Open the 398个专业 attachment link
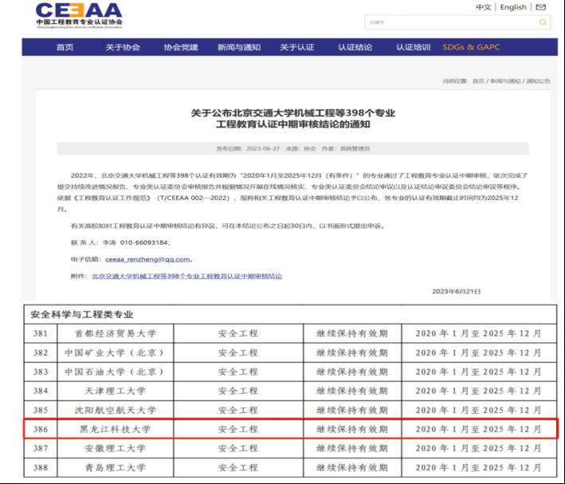Image resolution: width=565 pixels, height=484 pixels. (186, 276)
